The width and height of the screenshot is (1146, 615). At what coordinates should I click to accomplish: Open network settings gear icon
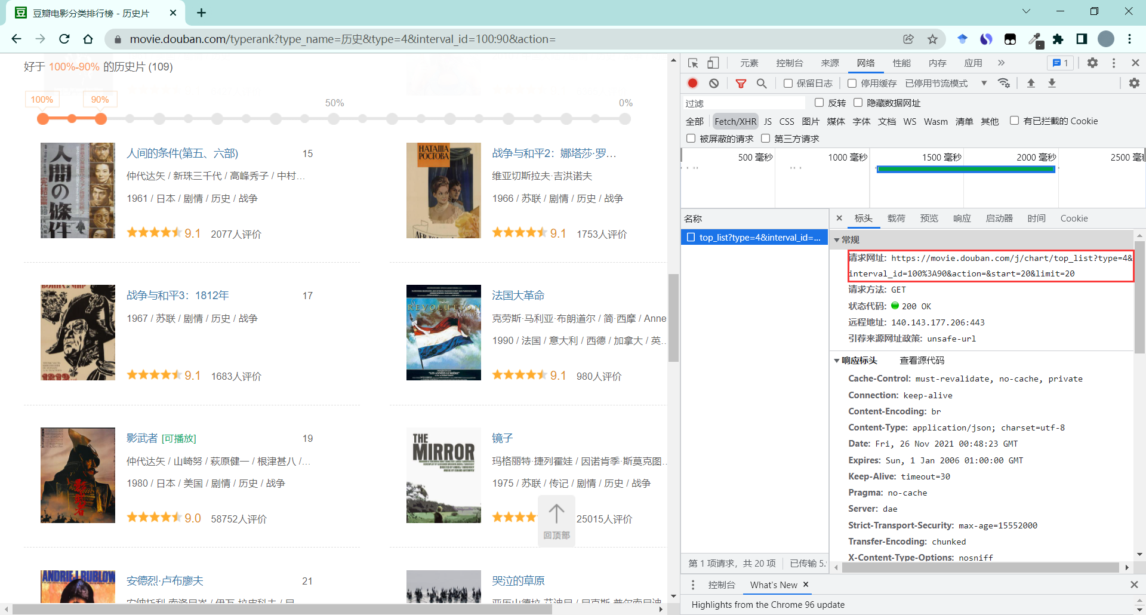[1134, 83]
